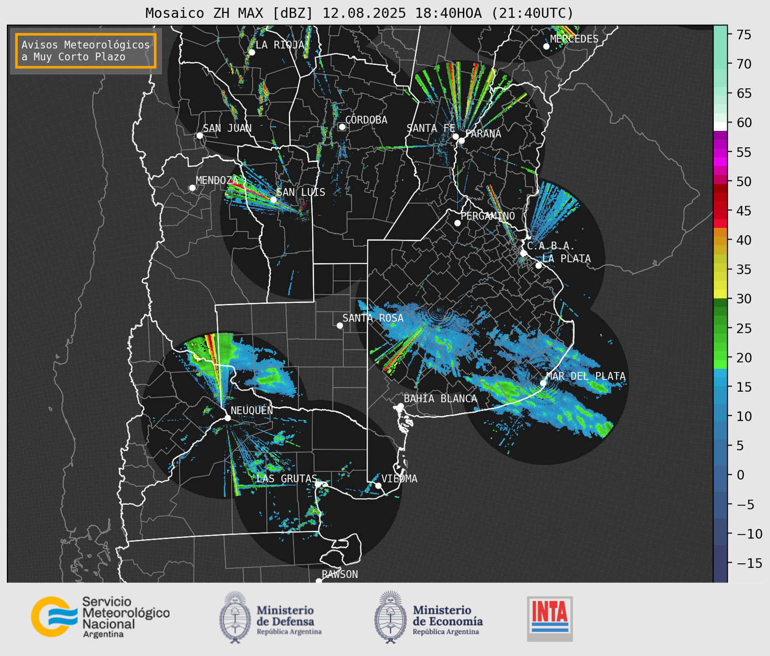
Task: Click the MAR DEL PLATA label text
Action: pyautogui.click(x=586, y=376)
